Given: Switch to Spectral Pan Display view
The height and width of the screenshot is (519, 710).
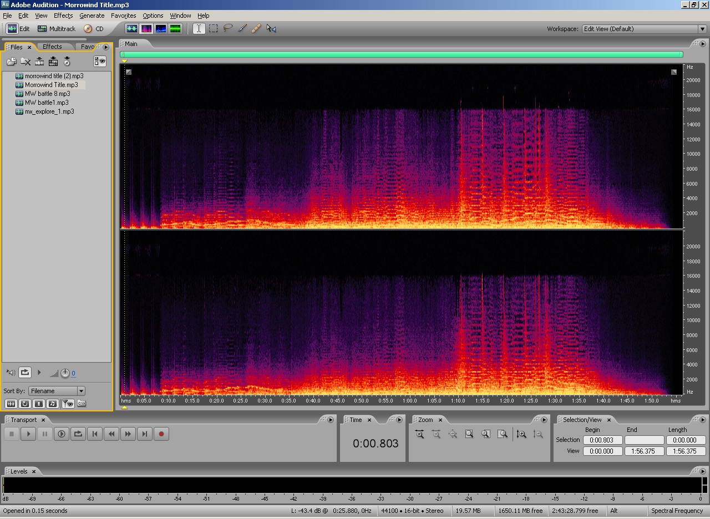Looking at the screenshot, I should coord(161,28).
